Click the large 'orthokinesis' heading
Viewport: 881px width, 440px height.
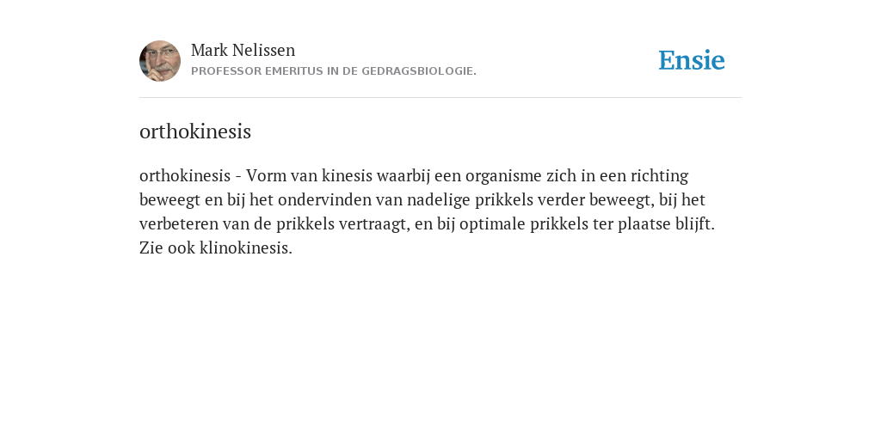[195, 131]
